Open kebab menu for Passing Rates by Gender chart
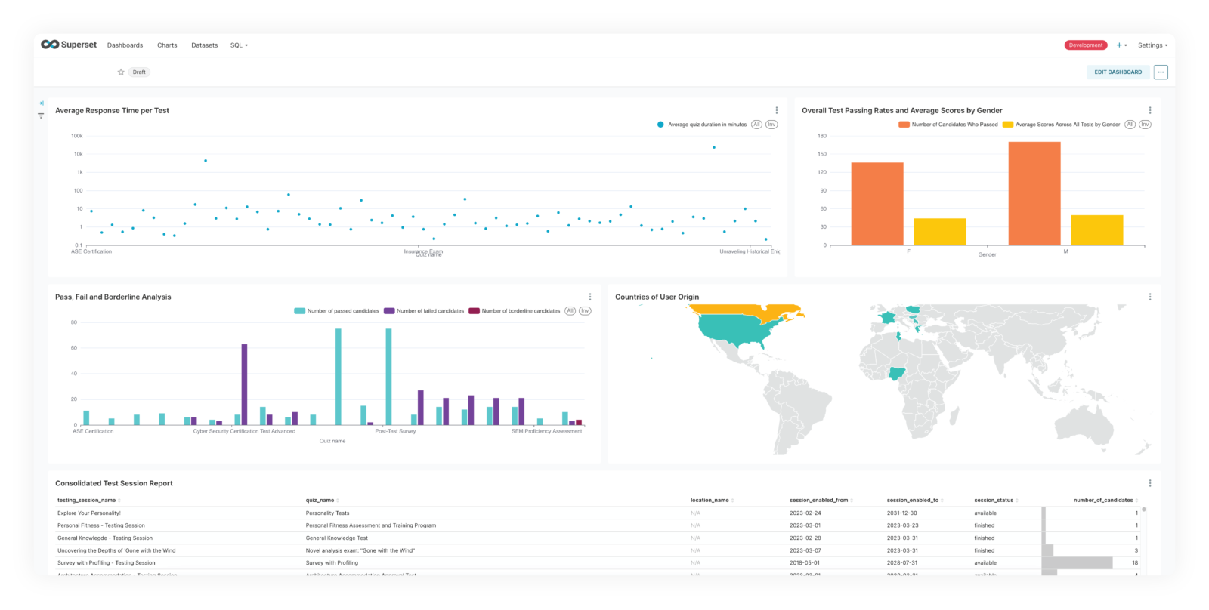 tap(1149, 110)
